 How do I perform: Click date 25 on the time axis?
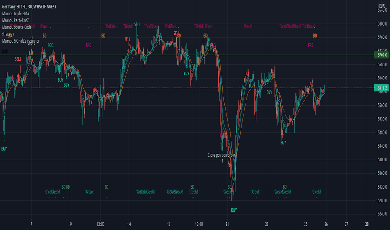pos(306,224)
